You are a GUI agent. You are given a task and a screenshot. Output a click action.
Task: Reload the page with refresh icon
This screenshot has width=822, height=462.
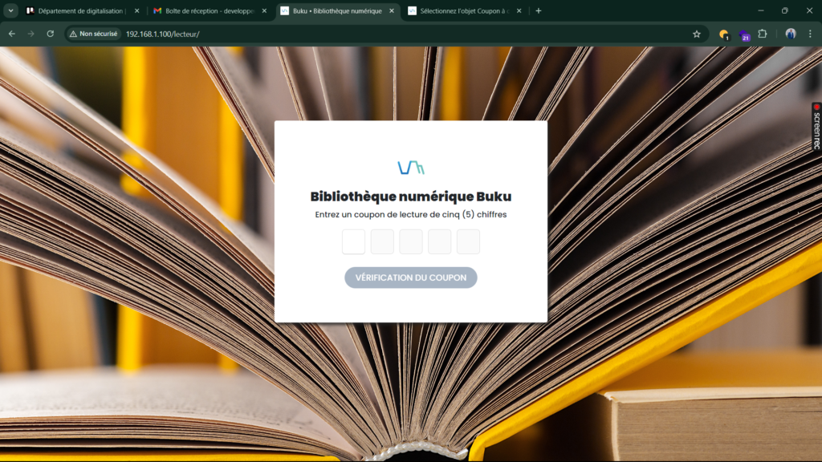tap(51, 34)
